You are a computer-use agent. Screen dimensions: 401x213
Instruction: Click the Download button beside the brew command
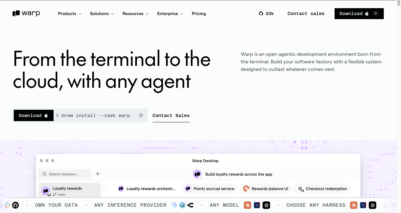point(34,115)
